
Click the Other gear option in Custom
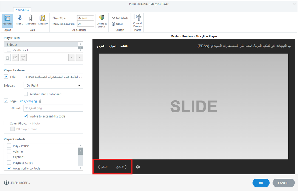point(117,24)
